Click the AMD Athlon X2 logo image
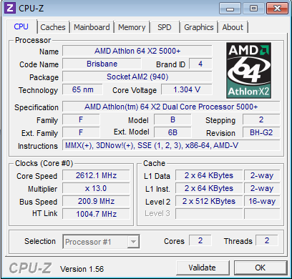 point(248,70)
